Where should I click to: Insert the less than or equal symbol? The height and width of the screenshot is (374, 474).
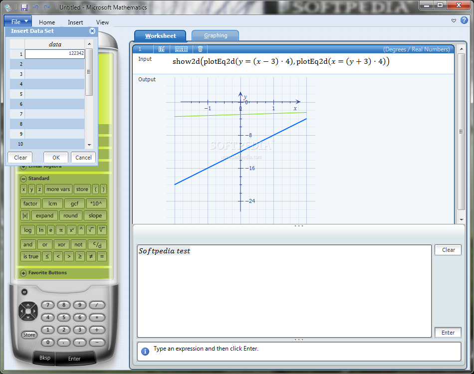[x=47, y=256]
